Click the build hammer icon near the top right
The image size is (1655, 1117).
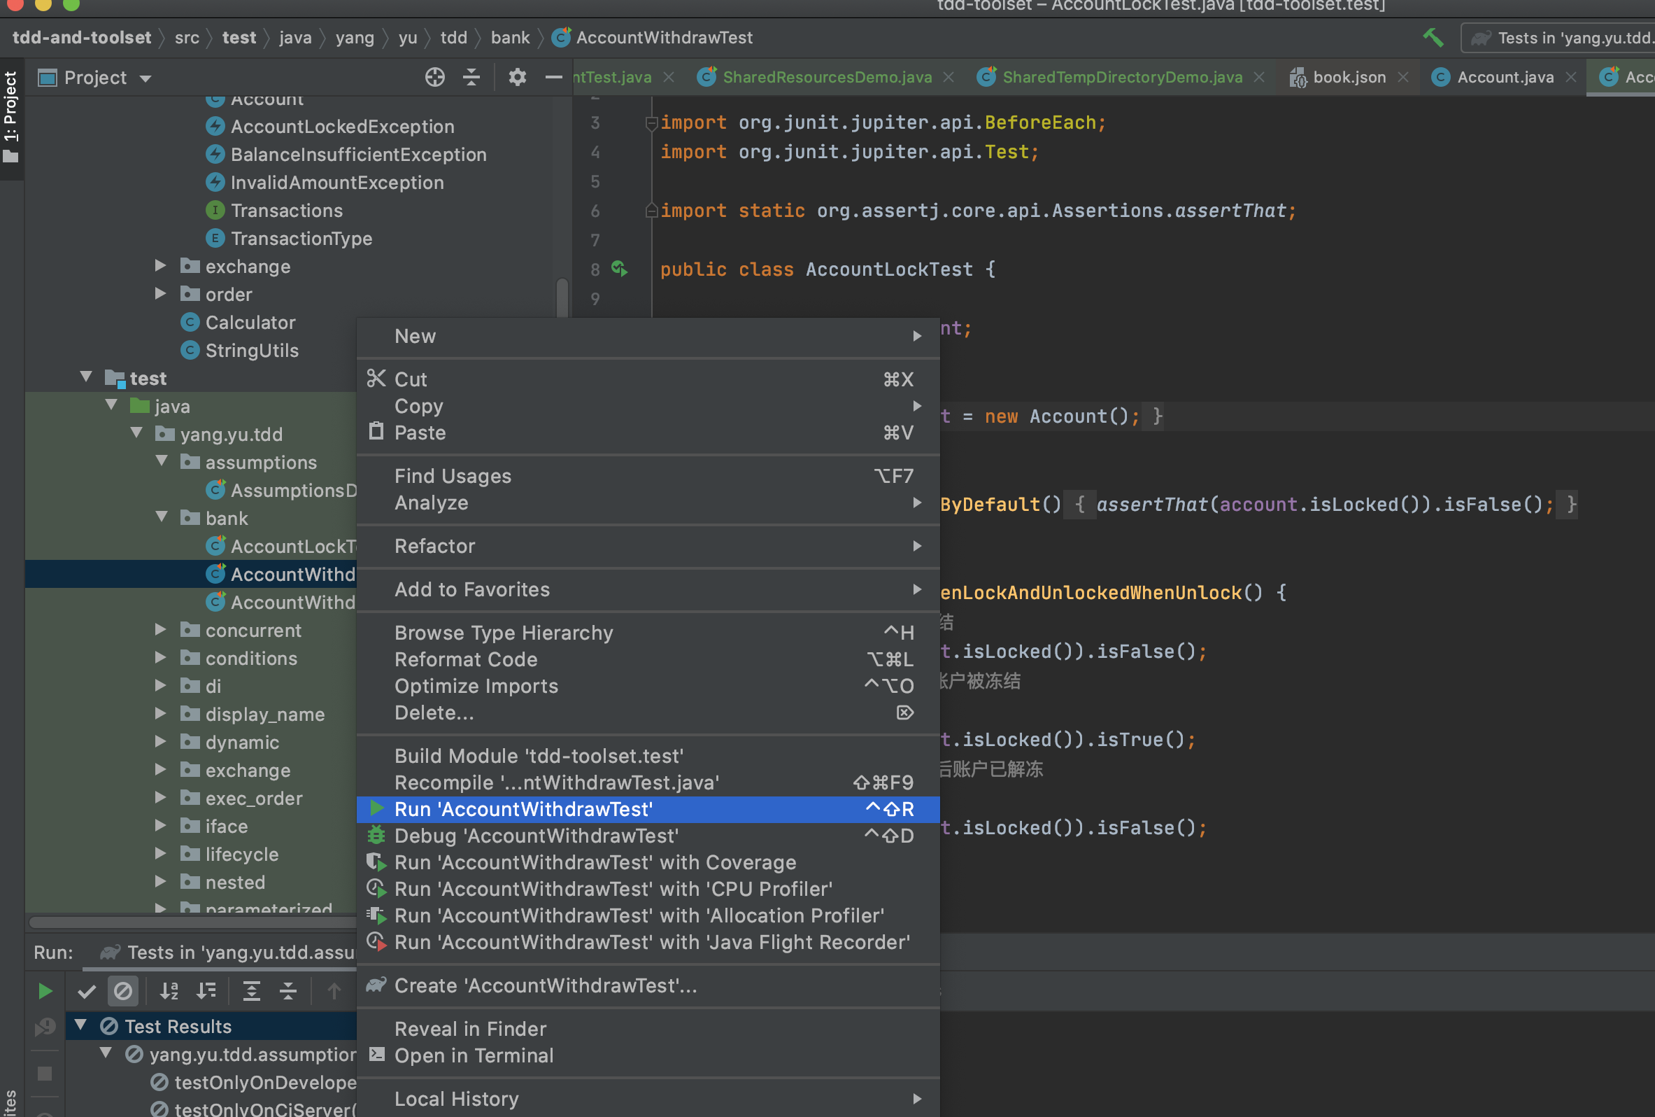click(x=1434, y=37)
